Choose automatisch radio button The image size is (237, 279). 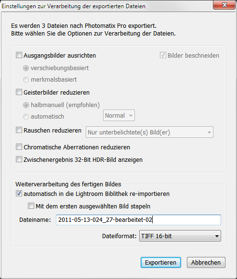(x=26, y=117)
